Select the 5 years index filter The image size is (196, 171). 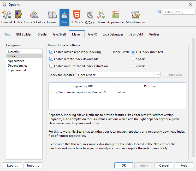(x=133, y=59)
